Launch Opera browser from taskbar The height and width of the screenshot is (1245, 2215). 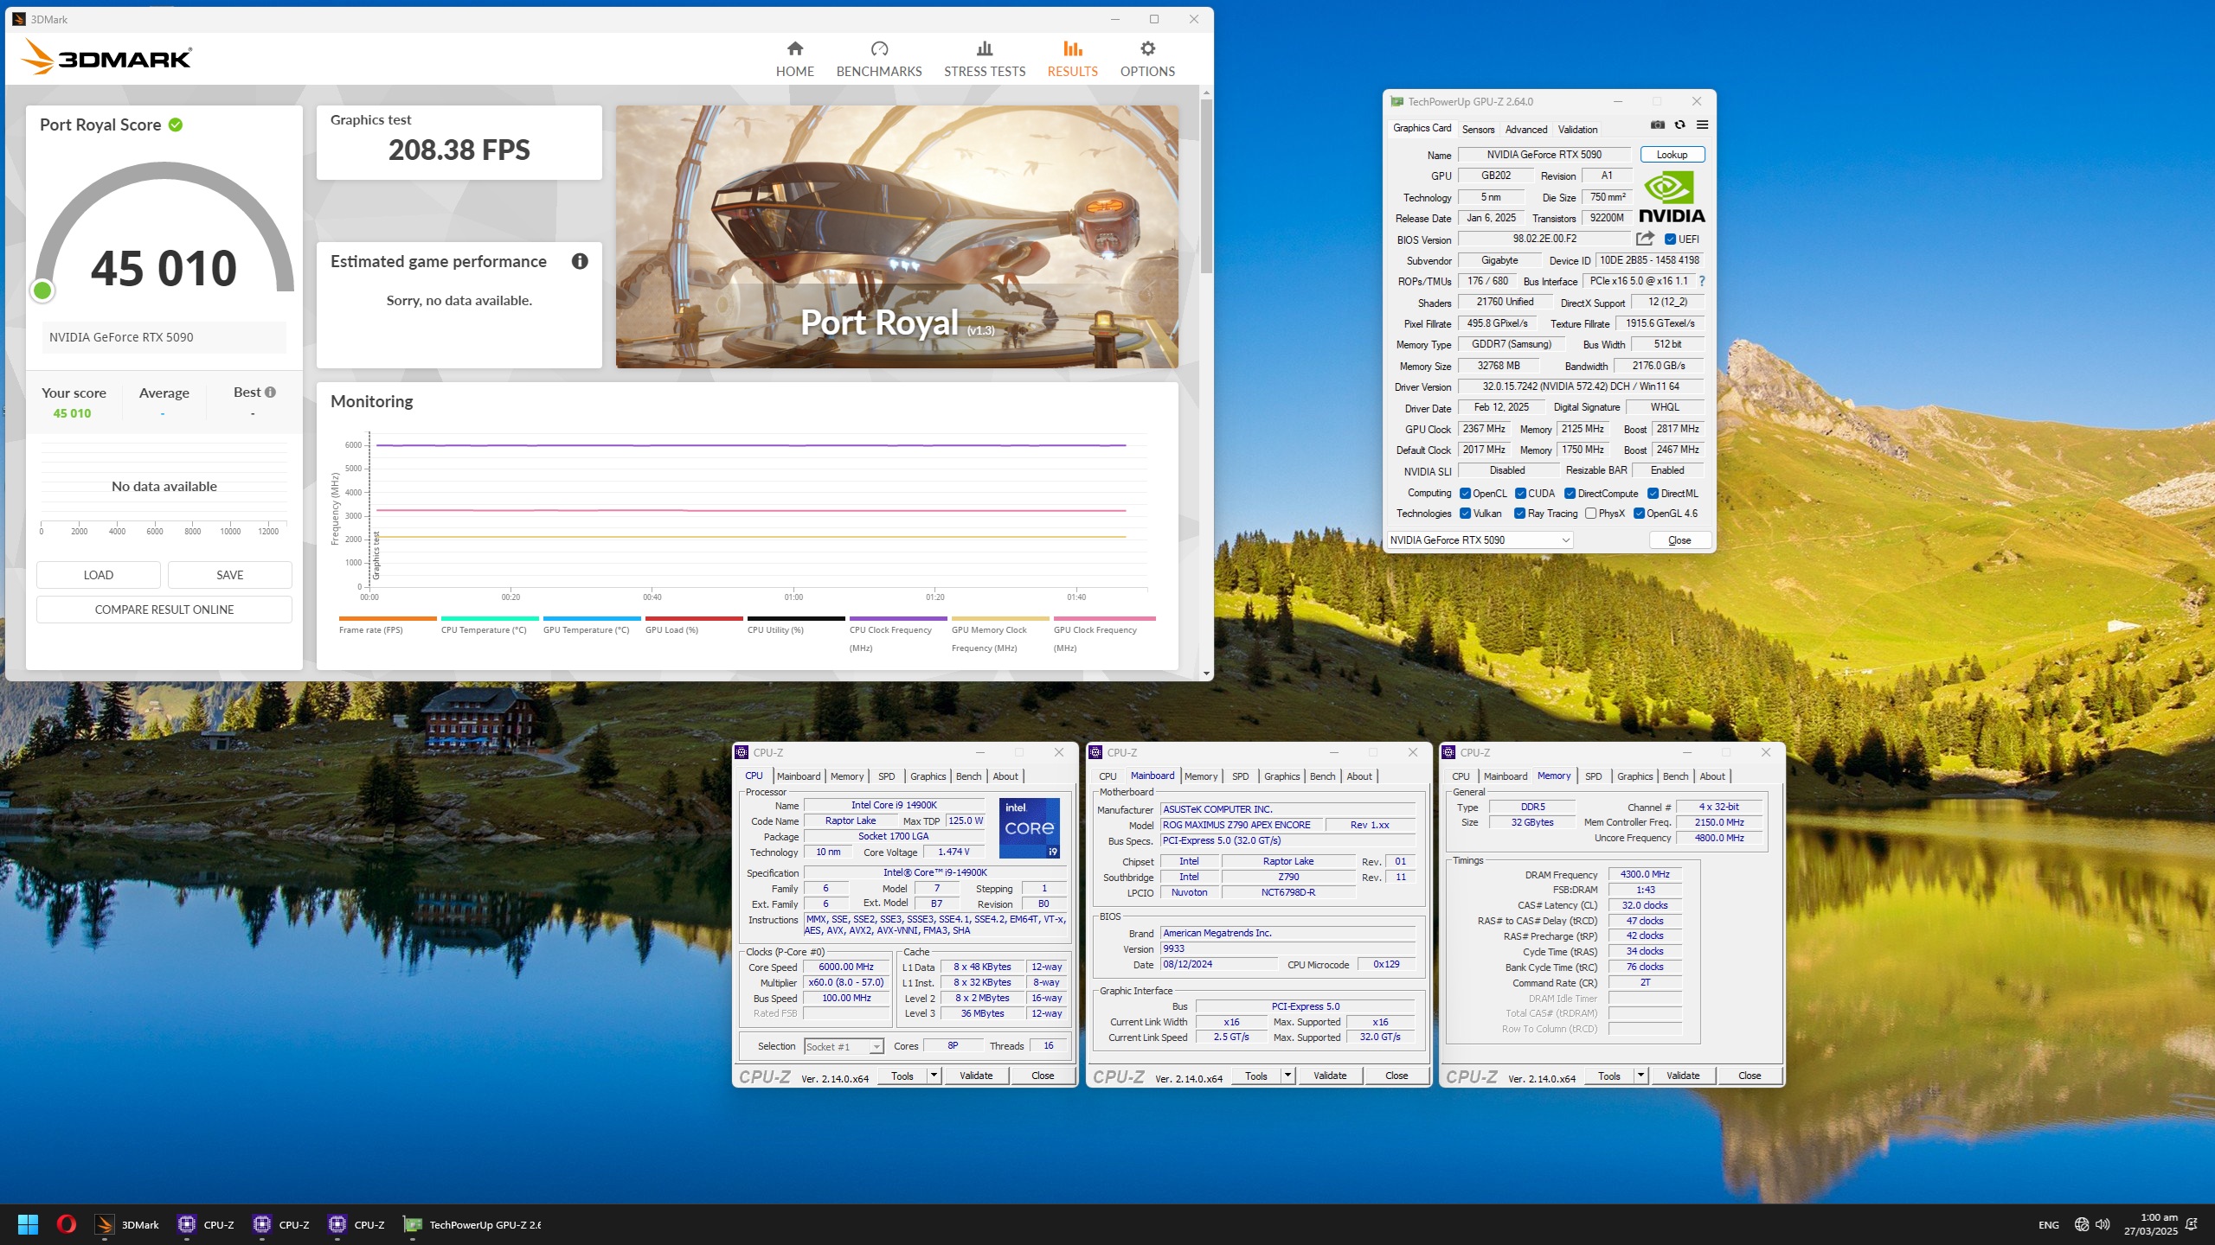(67, 1224)
